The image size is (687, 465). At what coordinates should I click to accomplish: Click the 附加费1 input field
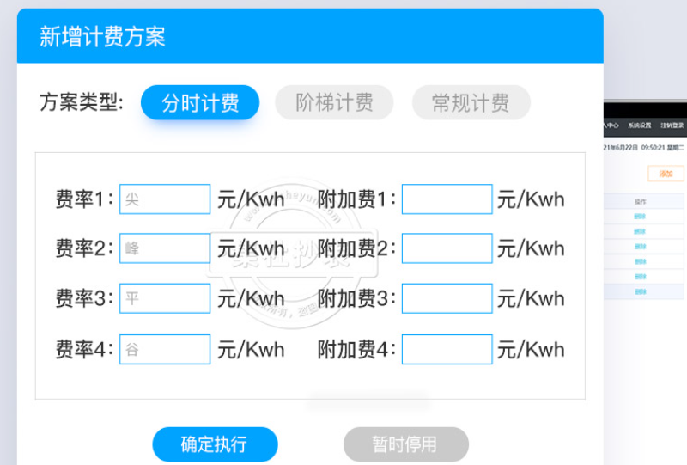pos(447,199)
